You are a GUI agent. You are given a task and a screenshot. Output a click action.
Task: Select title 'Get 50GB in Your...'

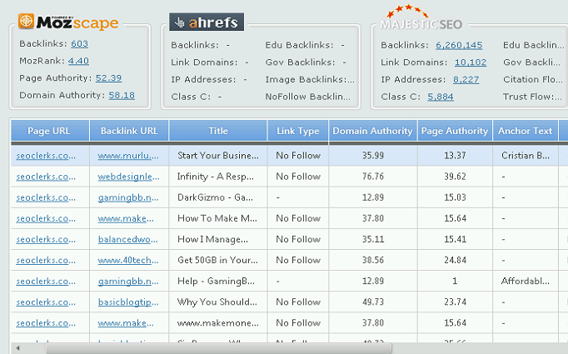[x=217, y=260]
